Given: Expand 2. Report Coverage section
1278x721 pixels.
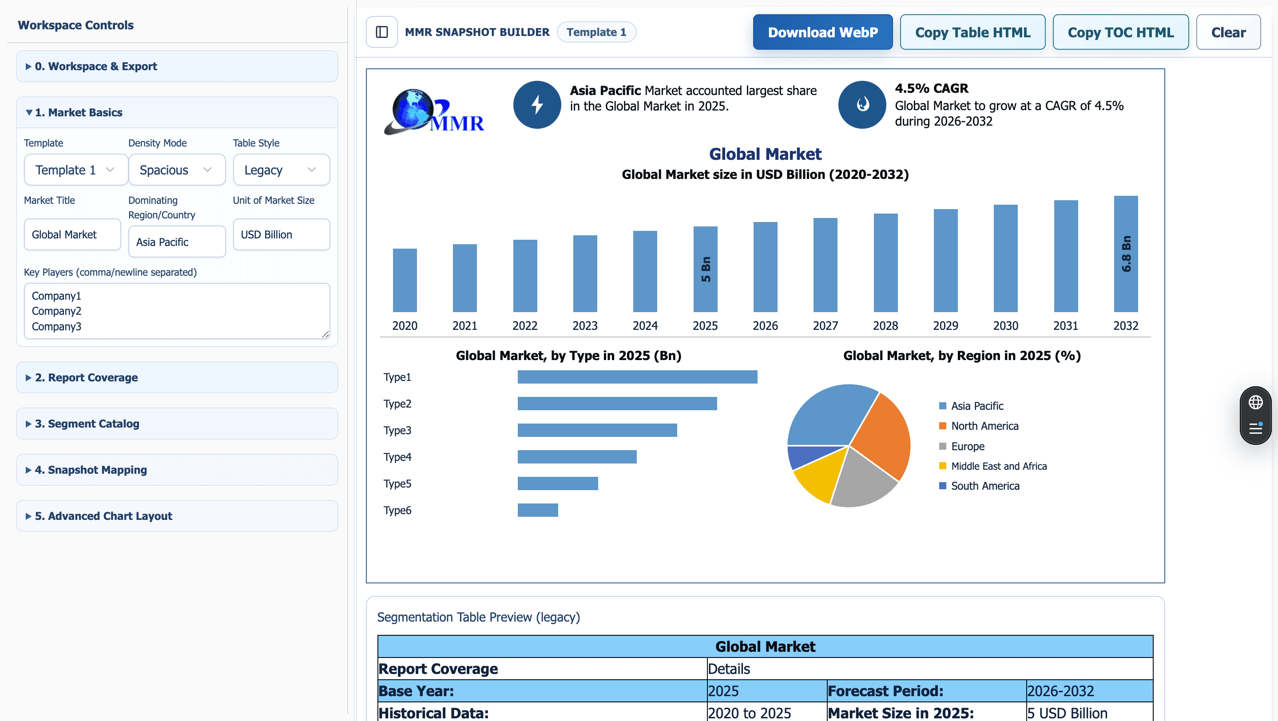Looking at the screenshot, I should [x=177, y=377].
